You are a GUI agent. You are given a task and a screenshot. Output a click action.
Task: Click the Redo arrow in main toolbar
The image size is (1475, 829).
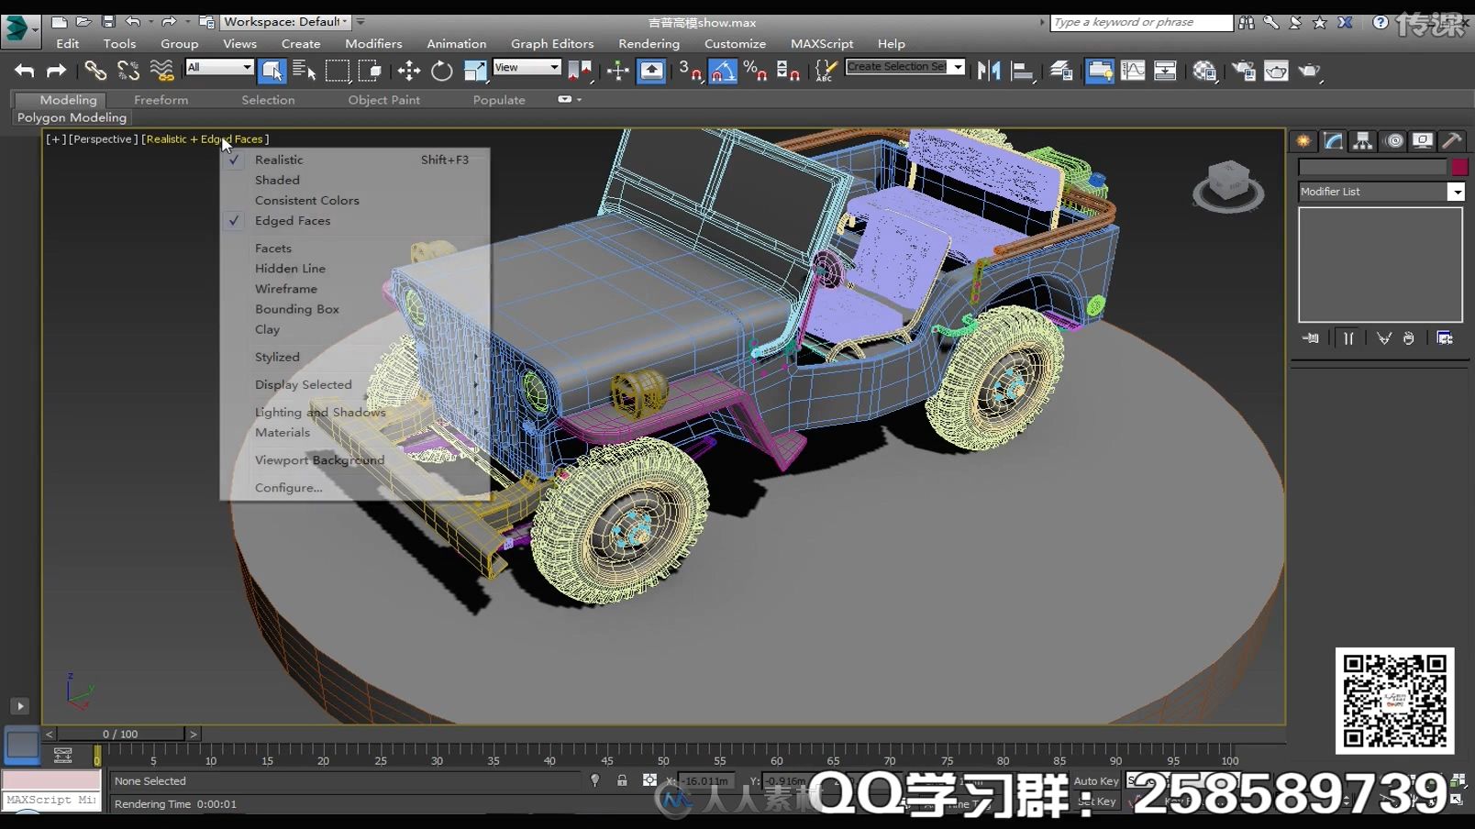[x=57, y=71]
